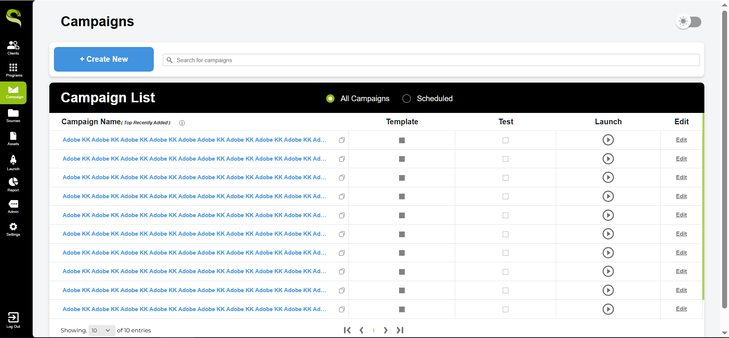729x338 pixels.
Task: Toggle the light/dark theme switch
Action: pyautogui.click(x=689, y=22)
